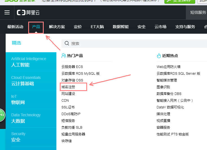
Task: Open the 解决方案 menu
Action: [57, 27]
